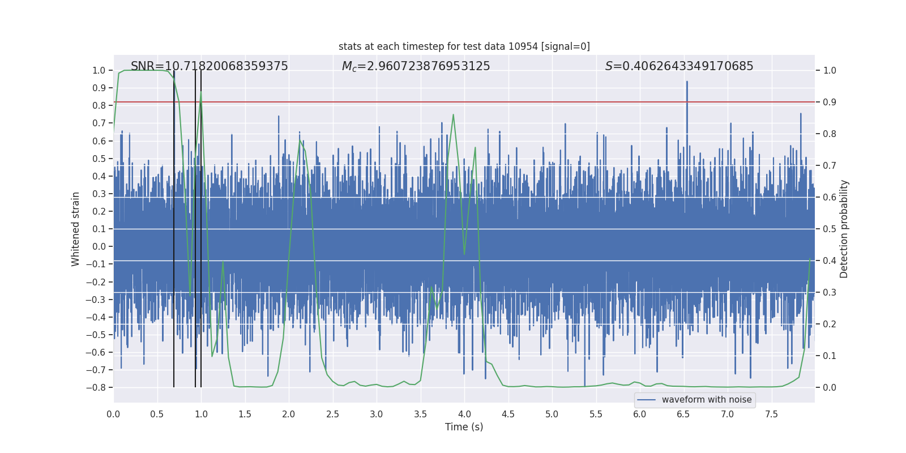Click the 'Detection probability' right axis label
The width and height of the screenshot is (906, 453).
click(x=844, y=229)
